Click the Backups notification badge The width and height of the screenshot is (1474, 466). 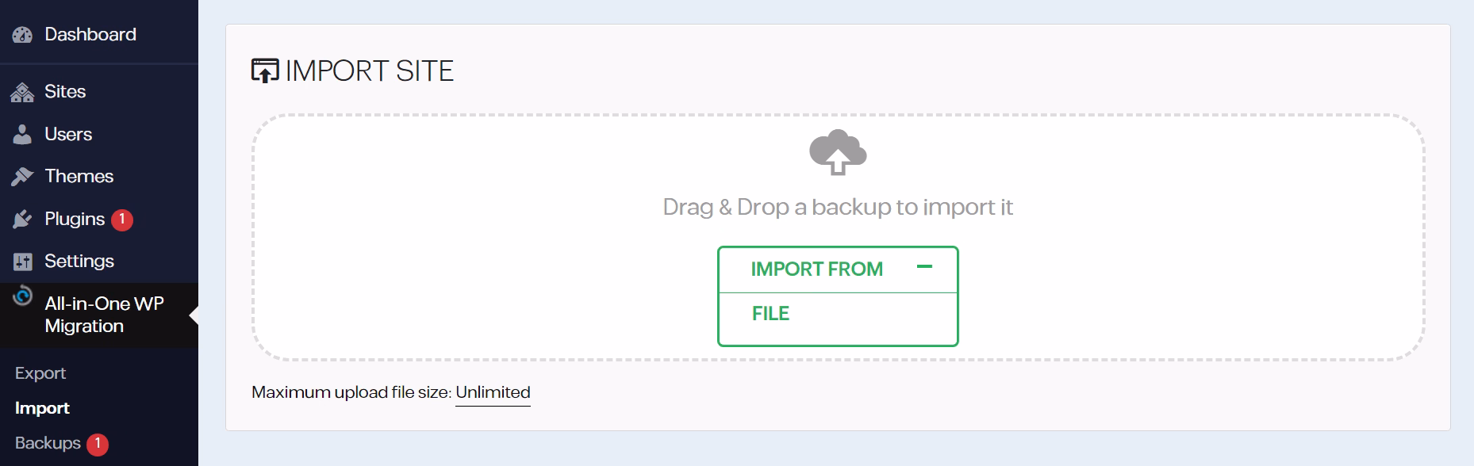[98, 444]
